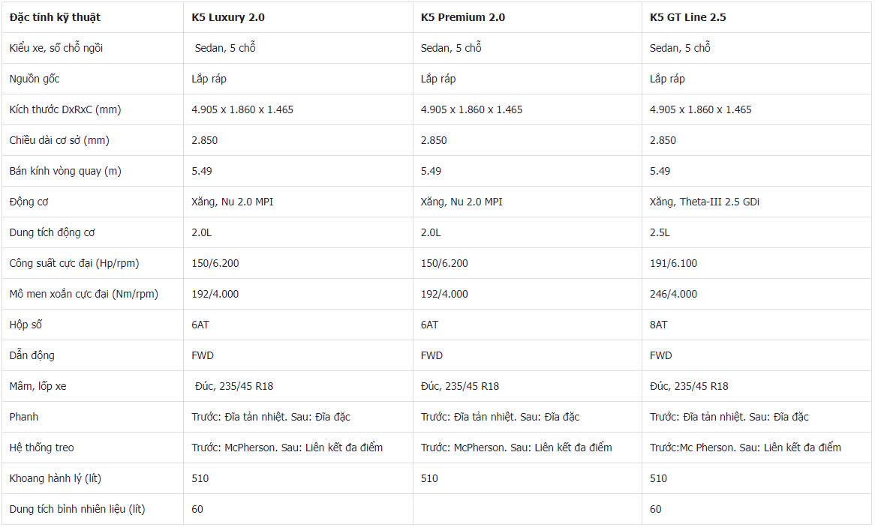Click the K5 Luxury 2.0 column header

pyautogui.click(x=298, y=17)
